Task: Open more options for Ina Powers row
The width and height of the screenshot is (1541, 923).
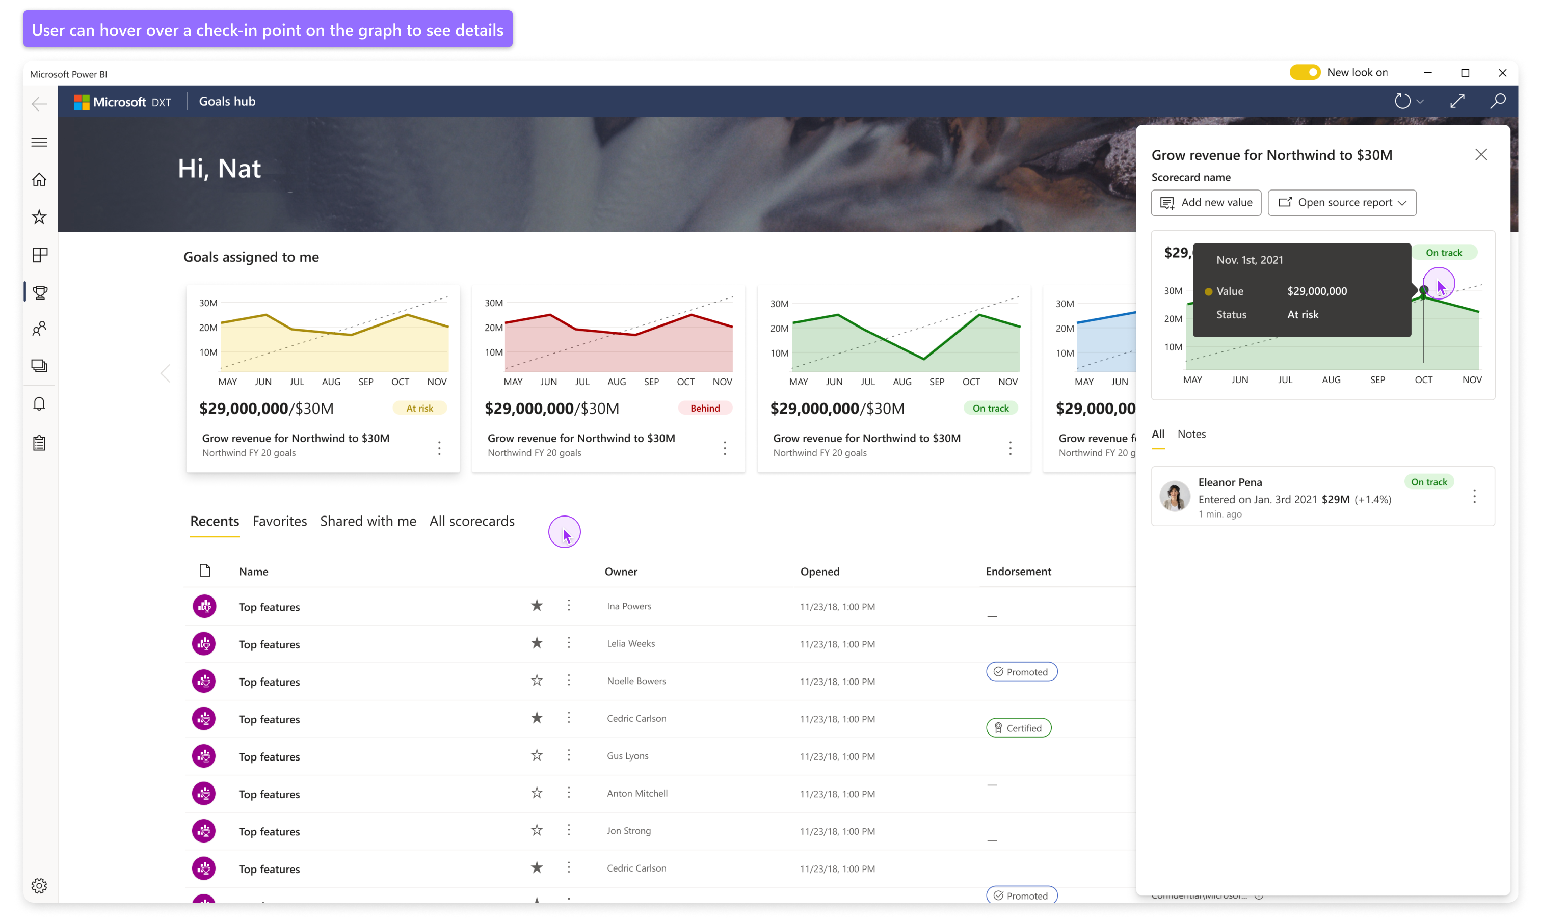Action: point(569,605)
